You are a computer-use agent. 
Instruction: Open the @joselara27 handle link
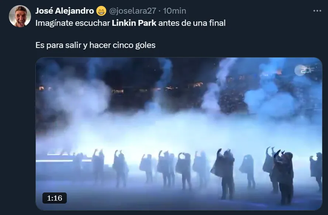pyautogui.click(x=132, y=11)
